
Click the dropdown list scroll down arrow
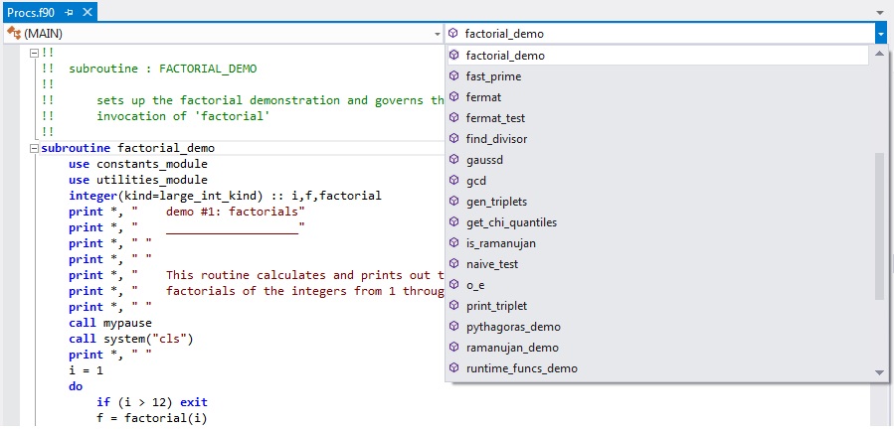[x=879, y=372]
